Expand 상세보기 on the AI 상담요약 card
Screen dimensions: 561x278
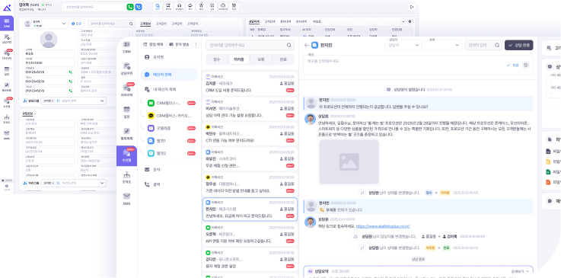coord(520,272)
